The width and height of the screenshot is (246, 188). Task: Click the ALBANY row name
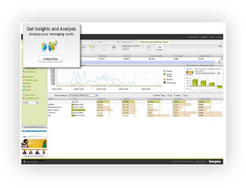click(x=51, y=104)
